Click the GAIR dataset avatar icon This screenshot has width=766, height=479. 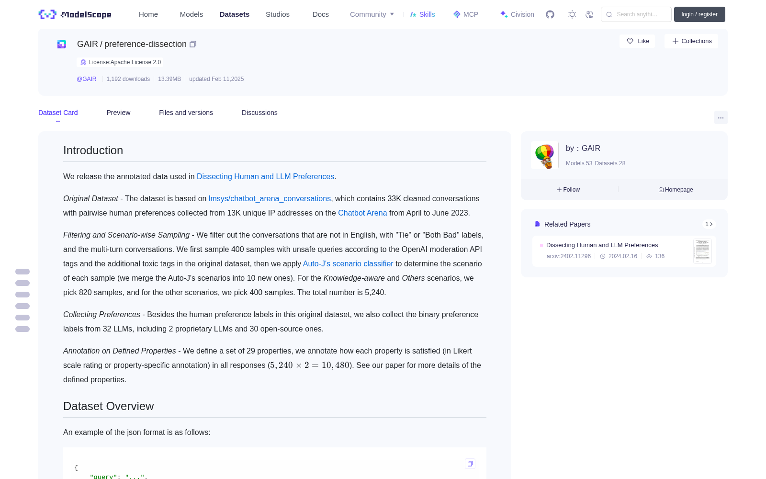(x=62, y=44)
